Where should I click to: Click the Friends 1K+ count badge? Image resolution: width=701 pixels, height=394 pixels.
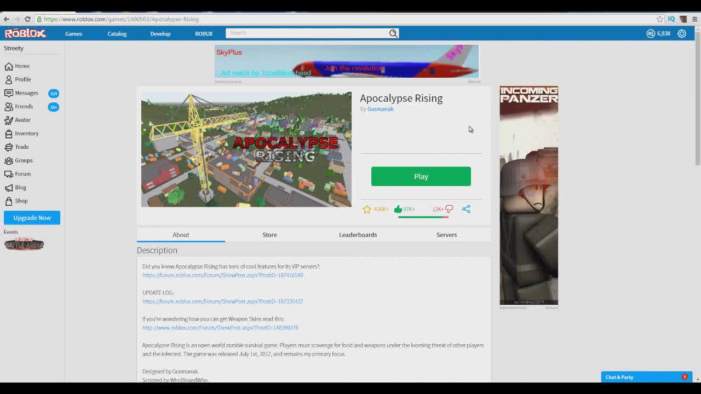pyautogui.click(x=54, y=107)
